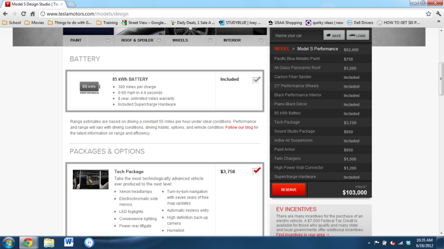Open Things to do with G... bookmark folder
The image size is (444, 249).
[x=69, y=23]
